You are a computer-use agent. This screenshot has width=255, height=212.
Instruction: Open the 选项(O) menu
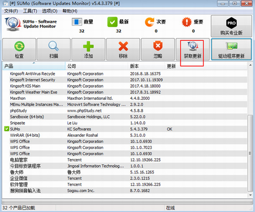(x=50, y=11)
